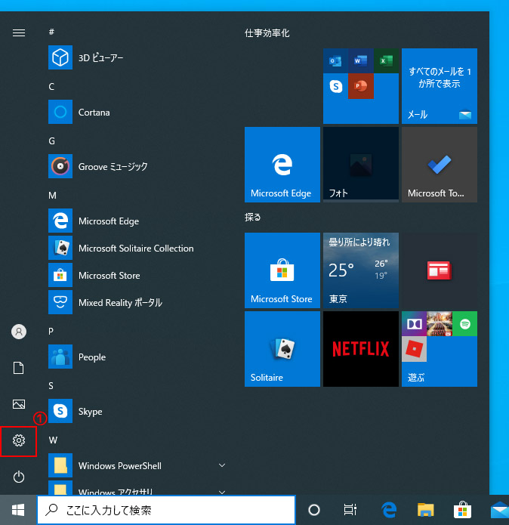Expand the Windows アクセサリ folder chevron
This screenshot has height=525, width=509.
(x=221, y=492)
